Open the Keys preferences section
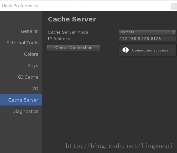 (33, 66)
